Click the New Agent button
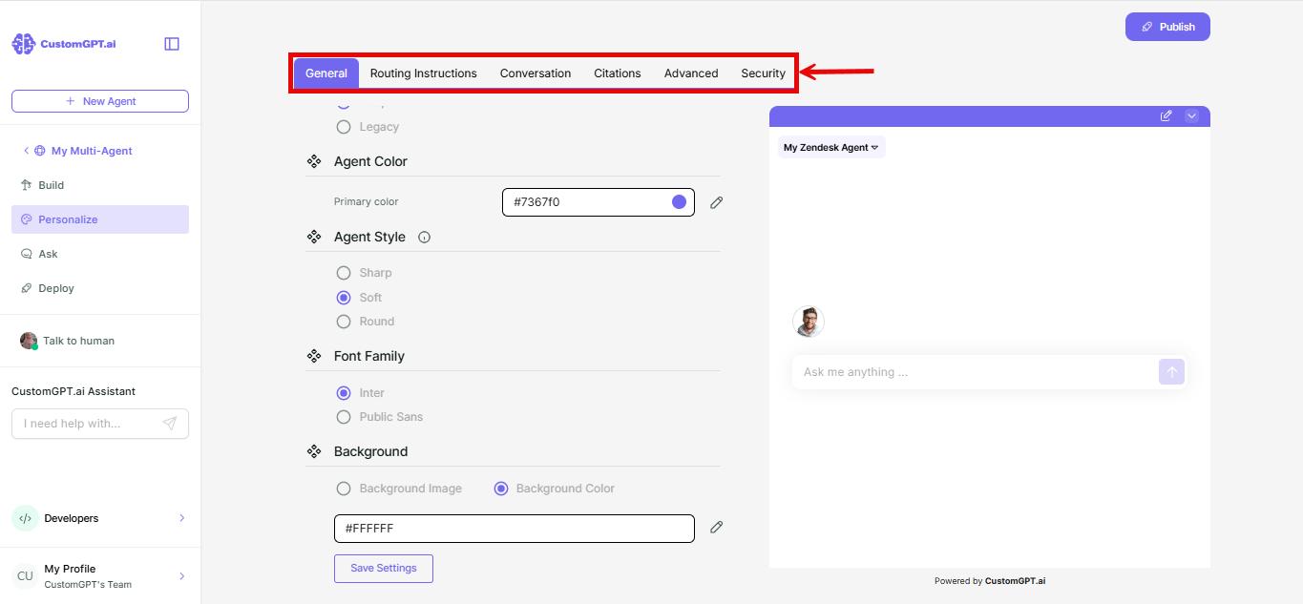 click(x=100, y=101)
